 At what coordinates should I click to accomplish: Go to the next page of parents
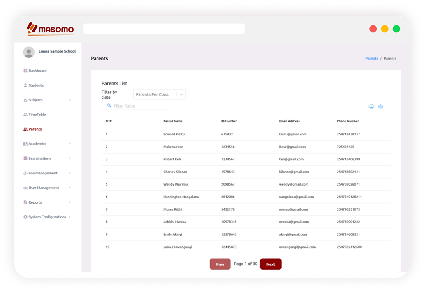271,264
